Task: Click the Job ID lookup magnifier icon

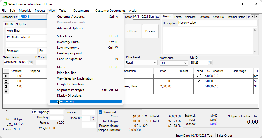Action: pyautogui.click(x=210, y=63)
